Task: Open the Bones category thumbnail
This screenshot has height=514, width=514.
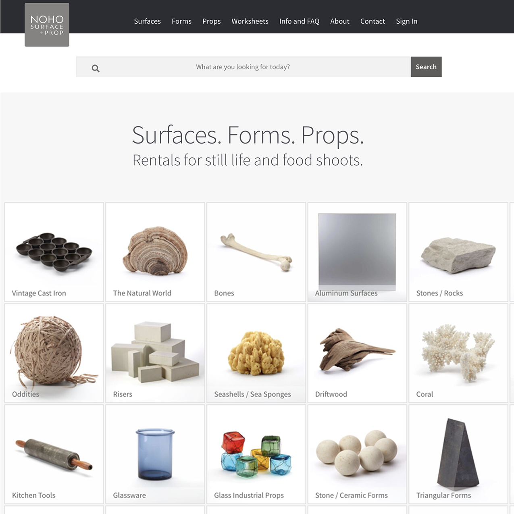Action: pos(256,252)
